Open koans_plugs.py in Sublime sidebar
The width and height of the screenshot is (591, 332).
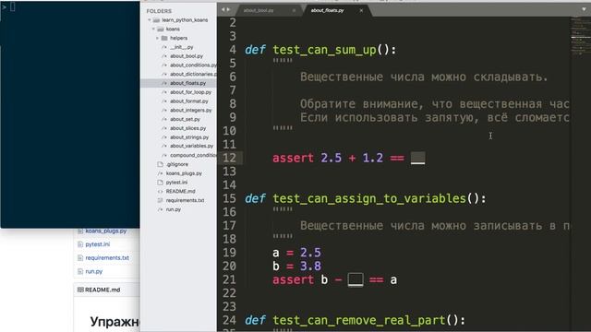pyautogui.click(x=184, y=173)
